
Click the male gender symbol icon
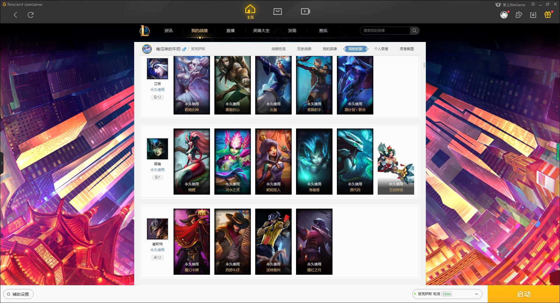[x=184, y=49]
